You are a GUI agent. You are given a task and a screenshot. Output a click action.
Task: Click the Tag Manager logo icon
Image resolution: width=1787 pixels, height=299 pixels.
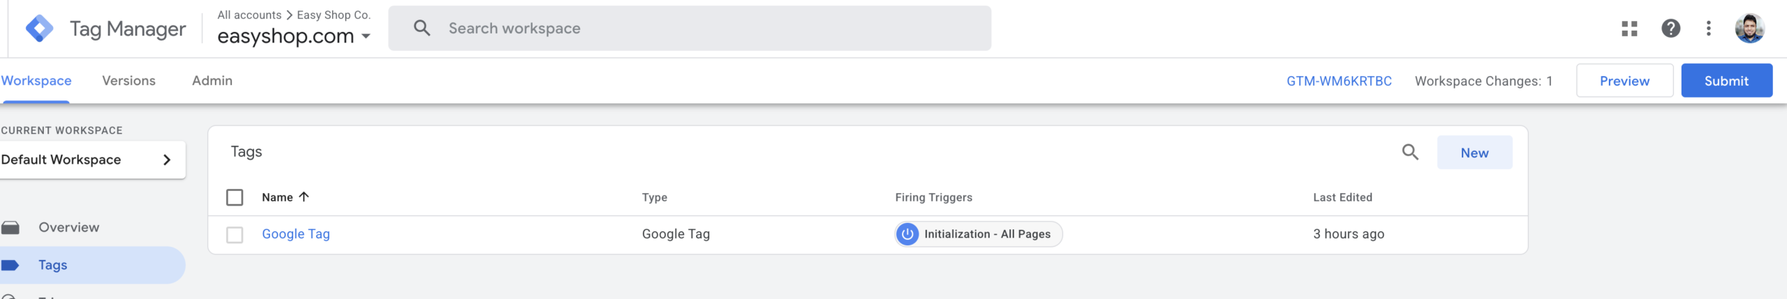[40, 29]
